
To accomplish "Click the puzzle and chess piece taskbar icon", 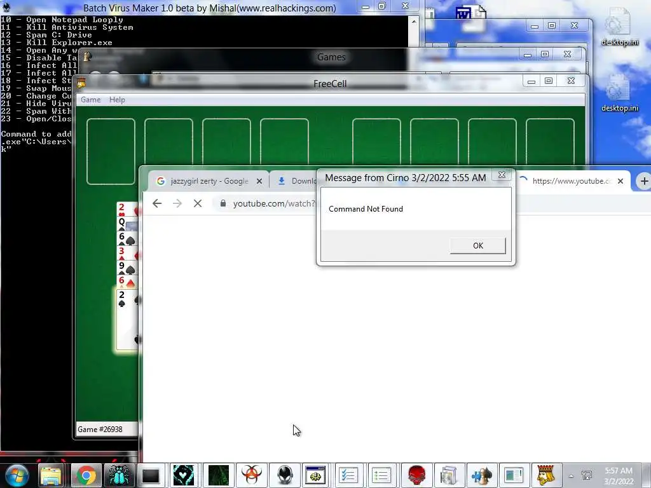I will [x=482, y=475].
